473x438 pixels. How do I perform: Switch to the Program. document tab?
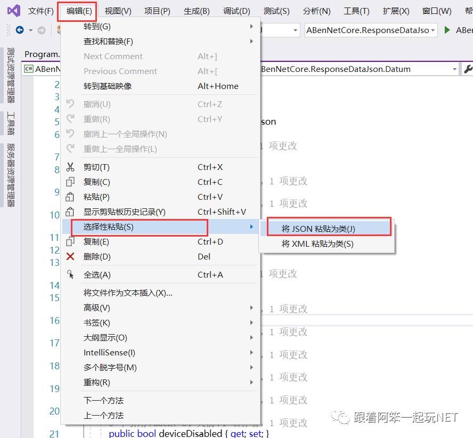click(42, 54)
